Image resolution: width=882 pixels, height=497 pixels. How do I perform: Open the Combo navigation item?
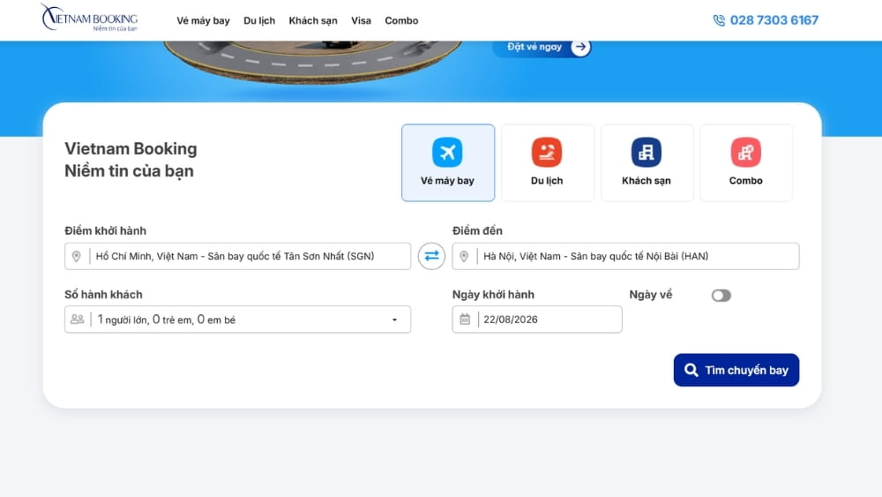click(x=401, y=20)
